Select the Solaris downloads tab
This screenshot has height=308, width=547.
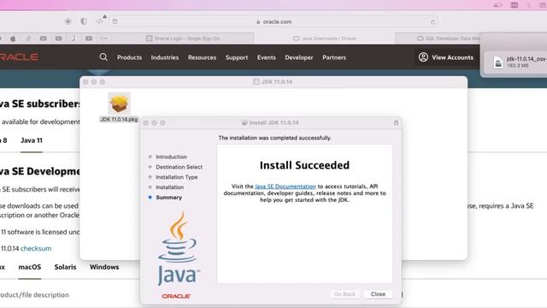tap(65, 267)
